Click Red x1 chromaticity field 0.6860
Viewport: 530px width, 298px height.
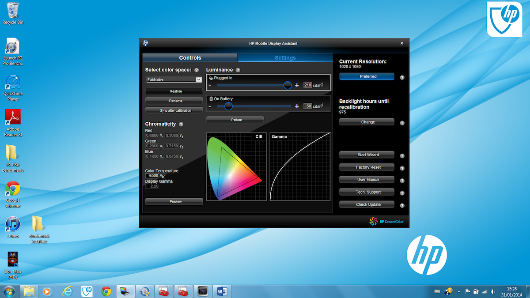click(152, 136)
